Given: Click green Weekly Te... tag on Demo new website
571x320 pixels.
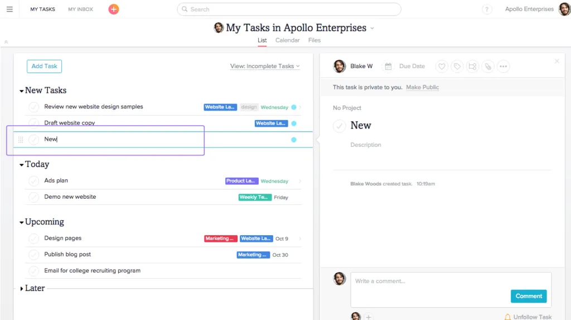Looking at the screenshot, I should 254,197.
